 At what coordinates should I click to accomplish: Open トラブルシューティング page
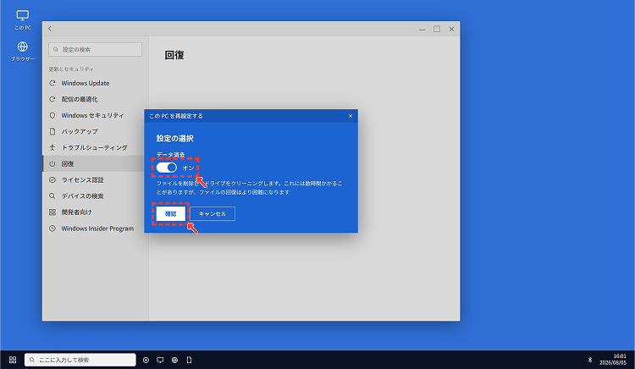(x=96, y=147)
